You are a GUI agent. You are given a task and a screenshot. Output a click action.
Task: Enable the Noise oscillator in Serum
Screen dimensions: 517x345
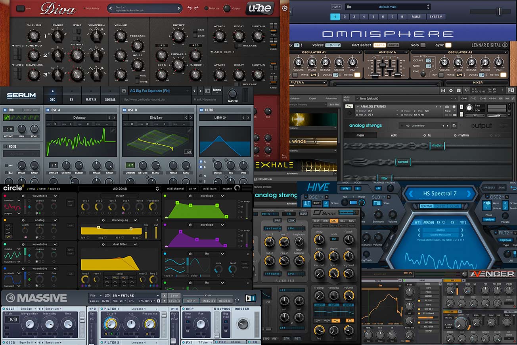click(5, 146)
